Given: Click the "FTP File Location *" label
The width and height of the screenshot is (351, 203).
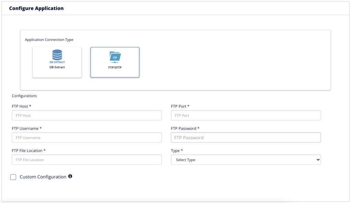Looking at the screenshot, I should point(29,151).
